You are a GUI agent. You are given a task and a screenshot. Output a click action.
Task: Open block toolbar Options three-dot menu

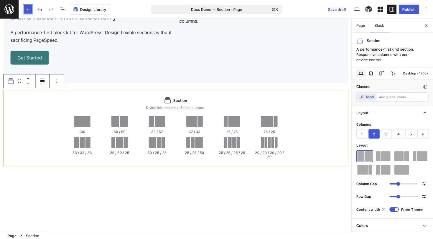click(x=57, y=81)
